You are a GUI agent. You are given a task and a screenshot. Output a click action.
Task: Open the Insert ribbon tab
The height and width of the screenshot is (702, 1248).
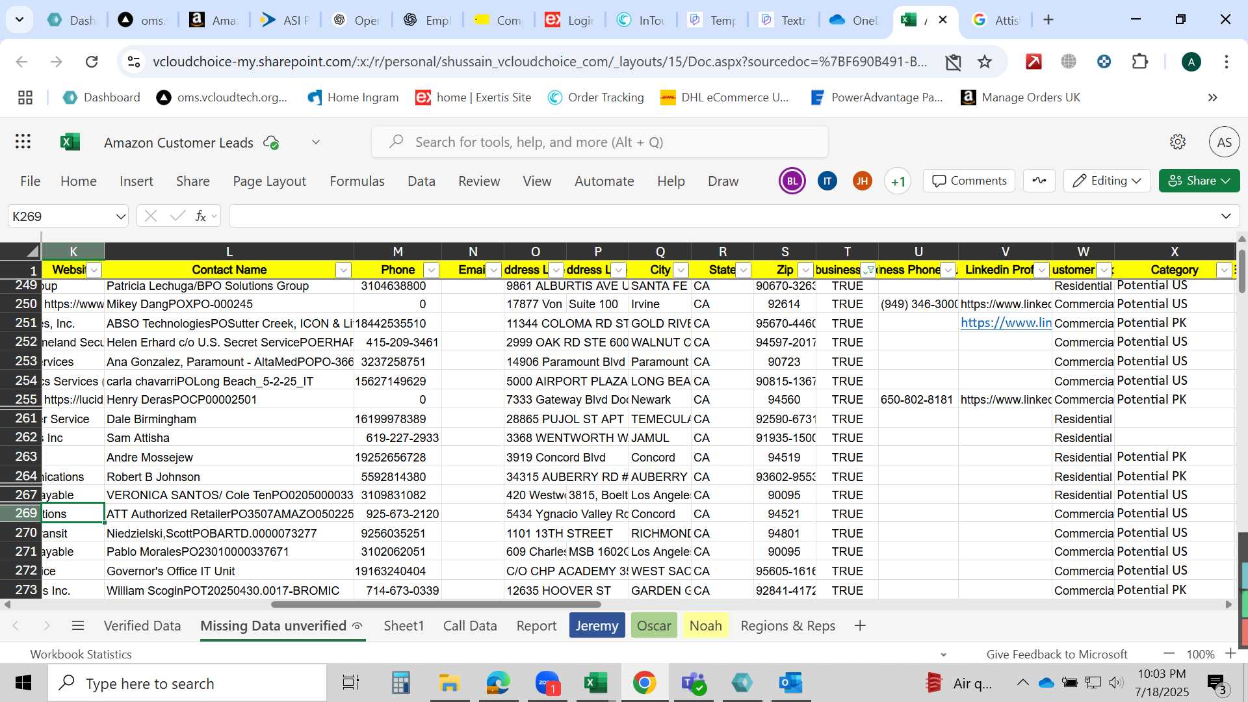click(x=136, y=181)
